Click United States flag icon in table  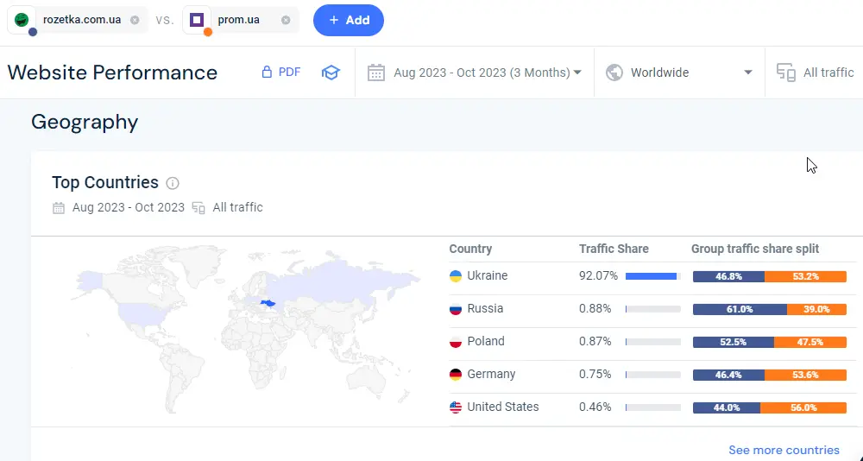(455, 407)
